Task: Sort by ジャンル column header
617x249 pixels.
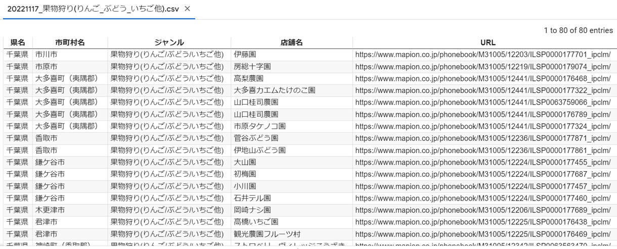Action: pyautogui.click(x=169, y=42)
